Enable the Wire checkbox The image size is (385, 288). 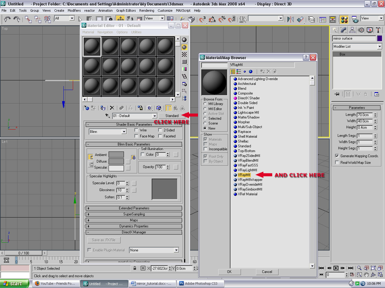pos(136,130)
